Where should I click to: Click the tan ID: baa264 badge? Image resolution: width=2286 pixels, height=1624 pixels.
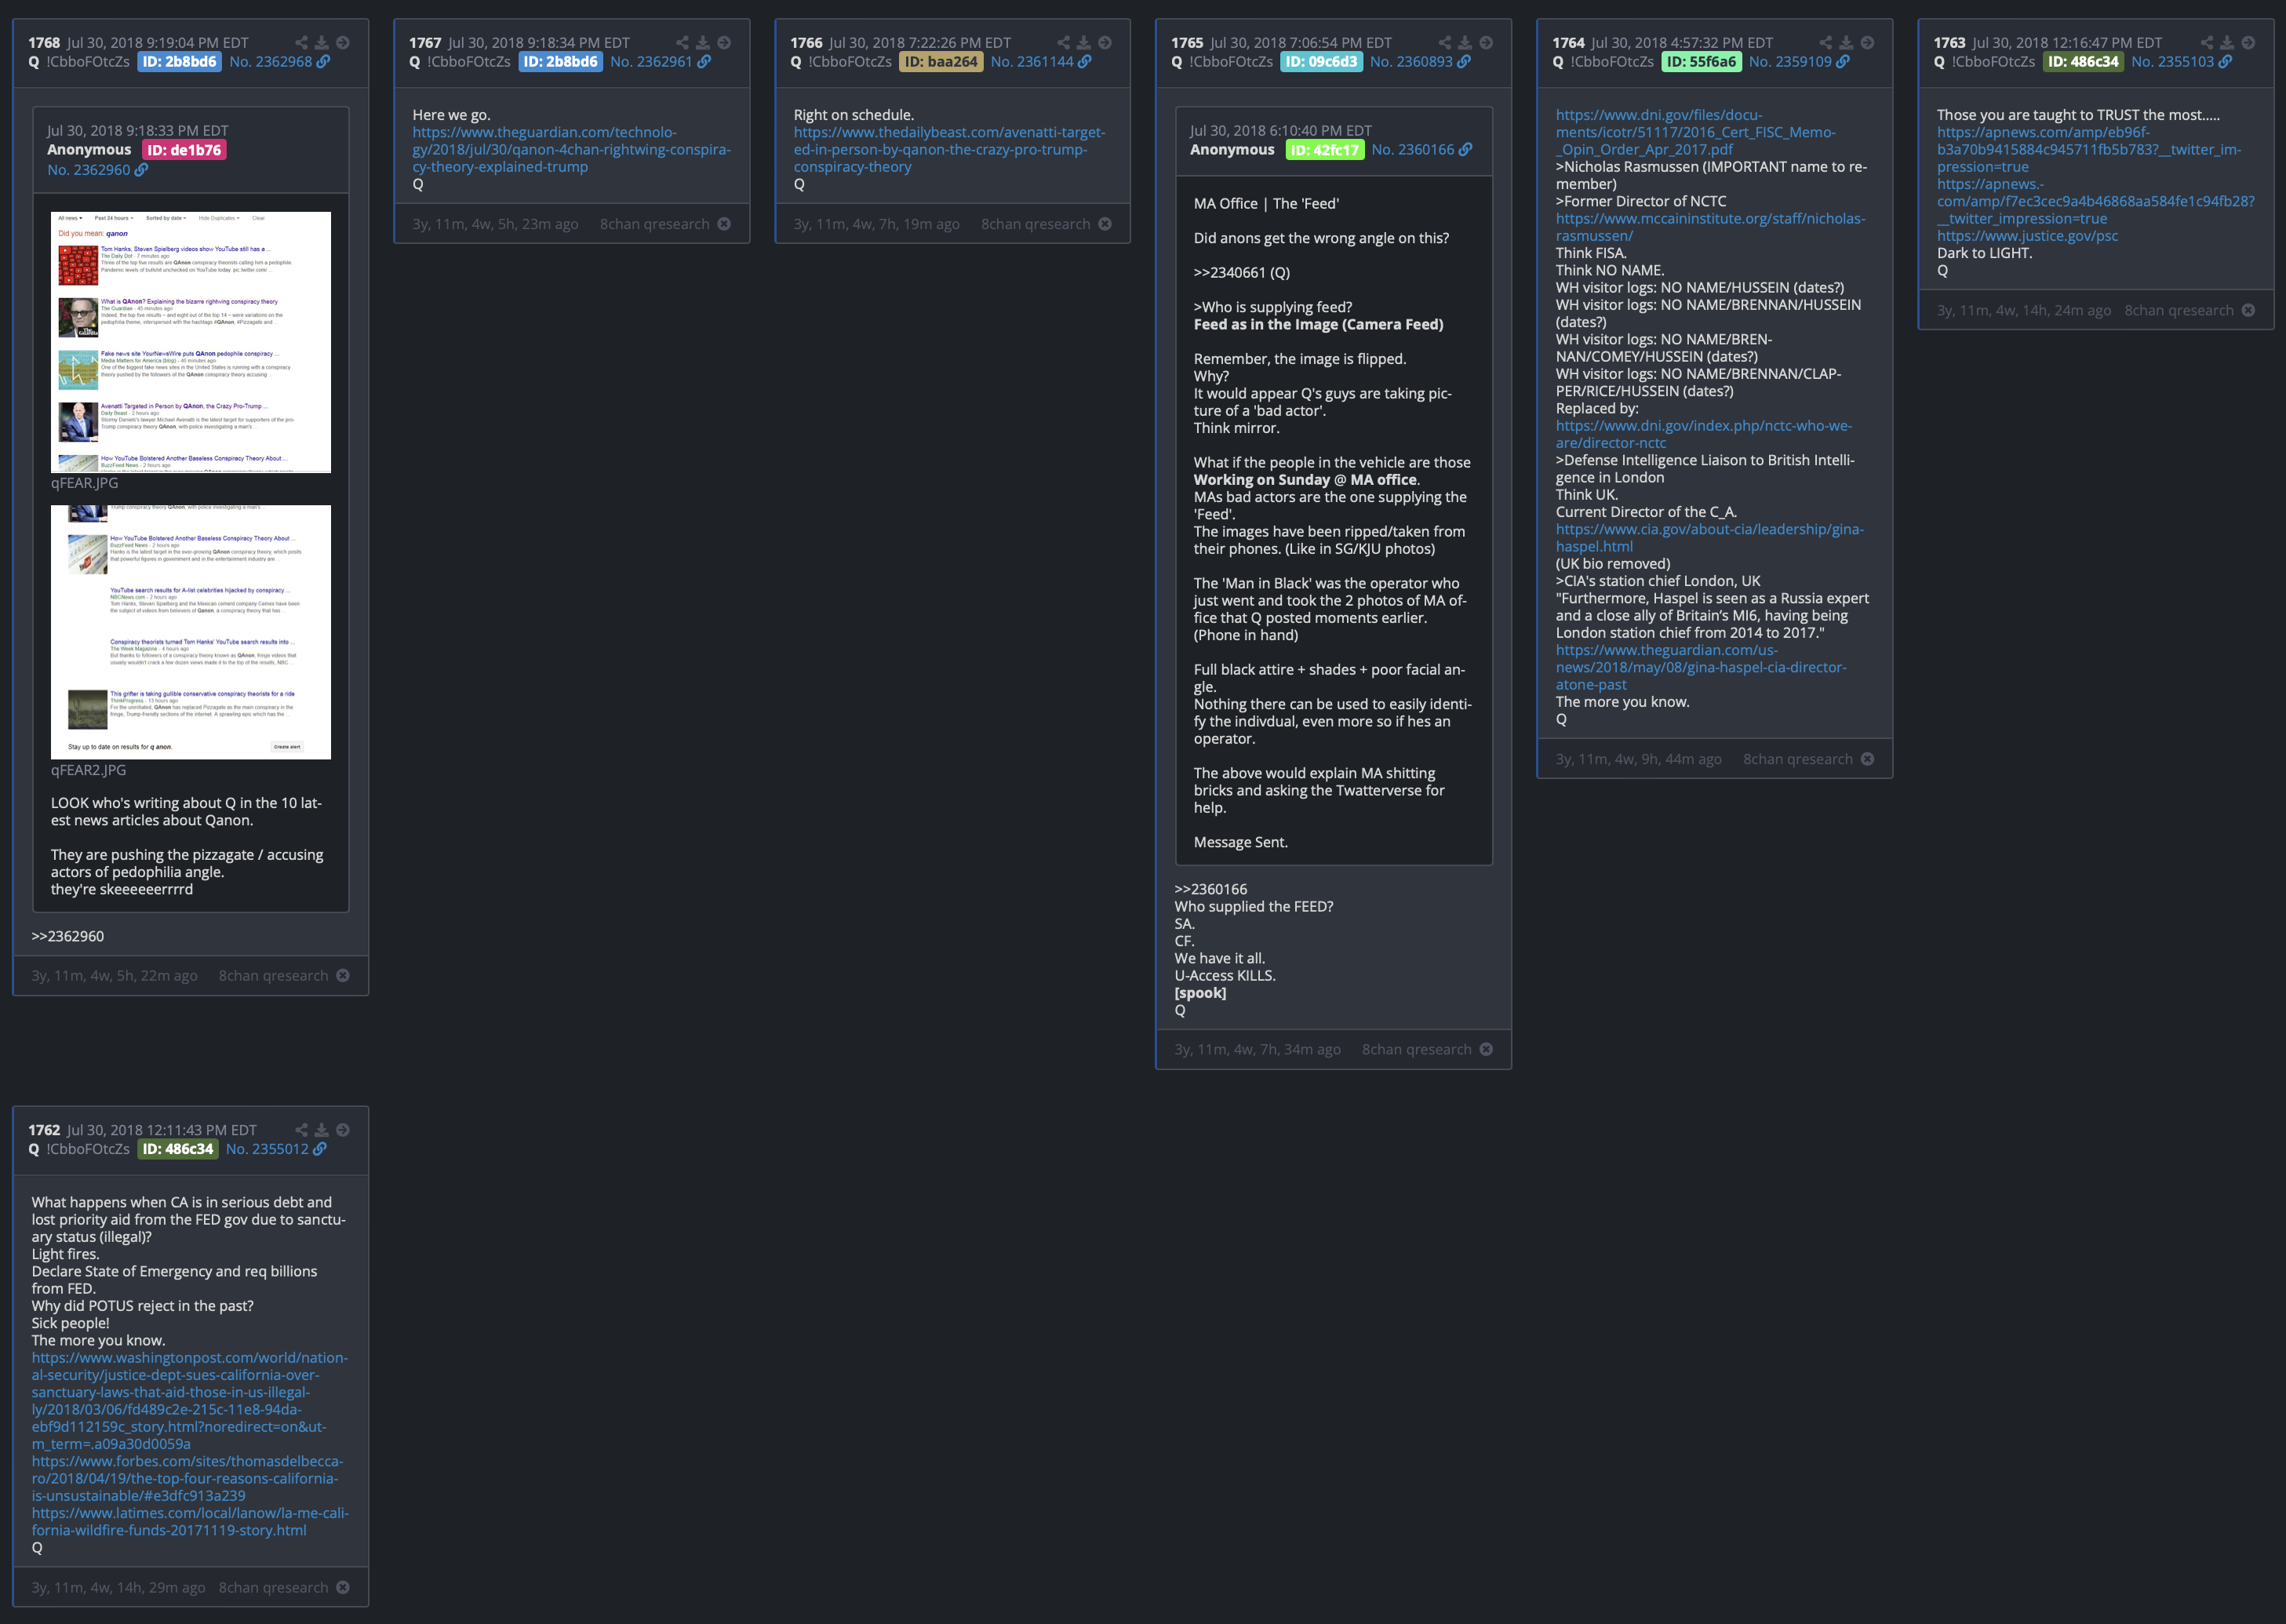point(941,62)
